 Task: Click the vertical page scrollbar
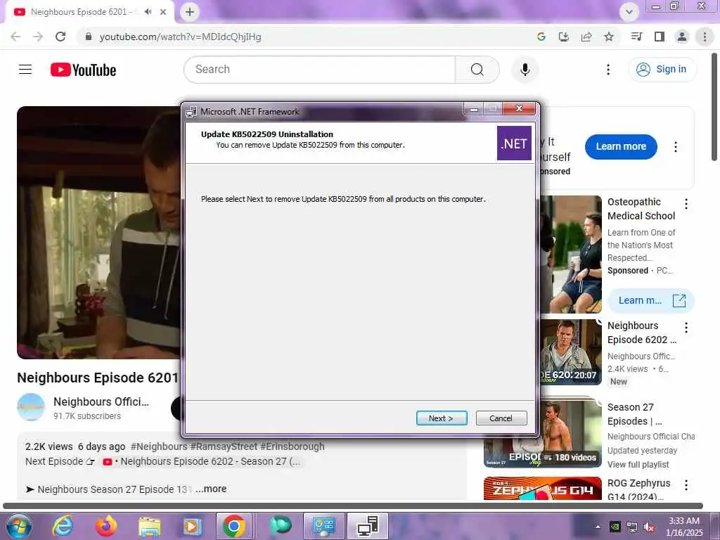714,107
